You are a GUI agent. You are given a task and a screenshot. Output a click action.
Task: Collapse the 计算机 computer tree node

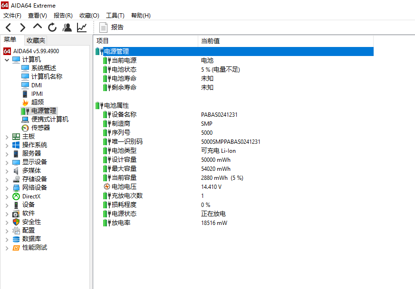7,60
